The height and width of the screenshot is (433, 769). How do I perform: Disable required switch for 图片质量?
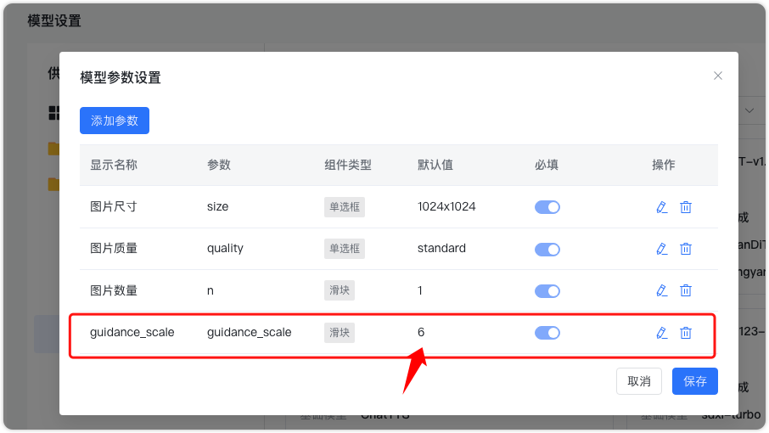547,250
